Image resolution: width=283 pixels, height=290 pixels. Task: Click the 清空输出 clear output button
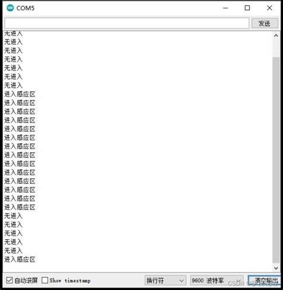264,280
